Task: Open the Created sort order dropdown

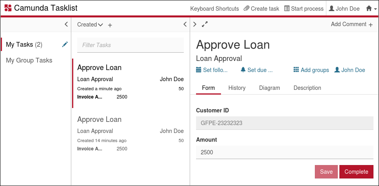Action: coord(90,25)
